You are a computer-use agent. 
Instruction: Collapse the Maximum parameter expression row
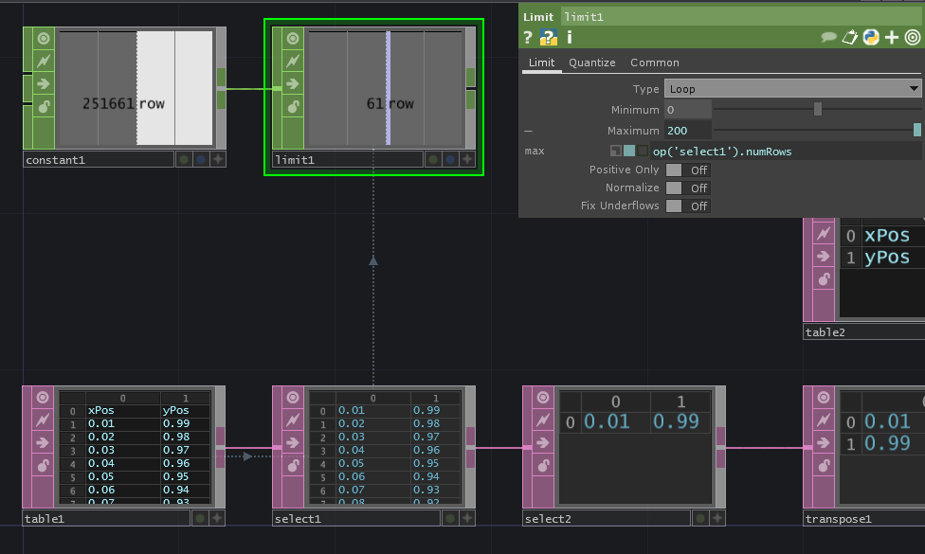[528, 131]
